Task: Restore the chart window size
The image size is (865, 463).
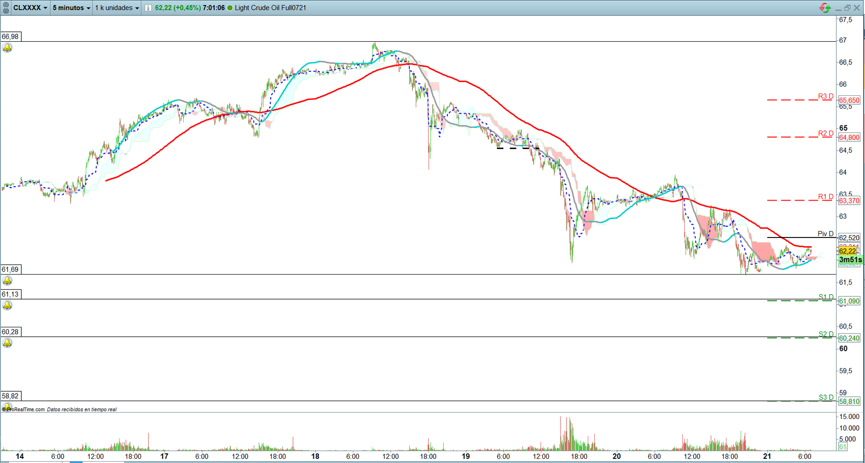Action: tap(847, 8)
